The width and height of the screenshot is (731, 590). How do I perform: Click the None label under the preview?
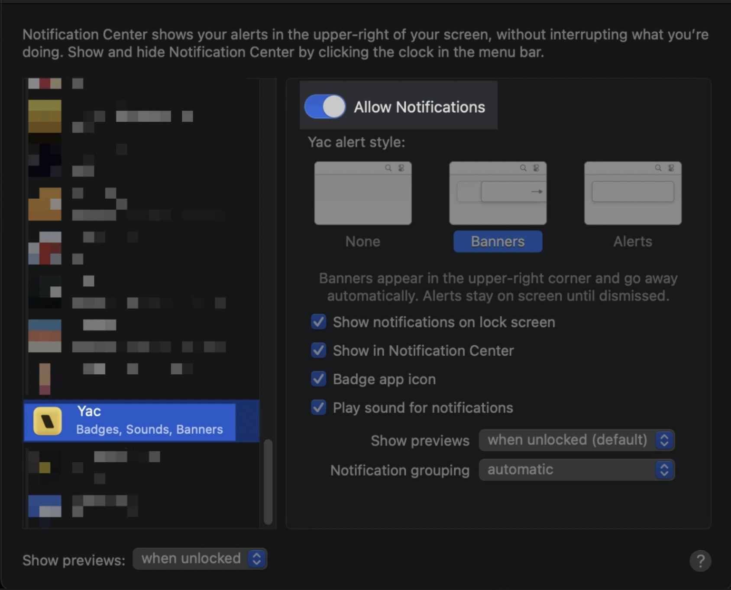click(x=363, y=241)
